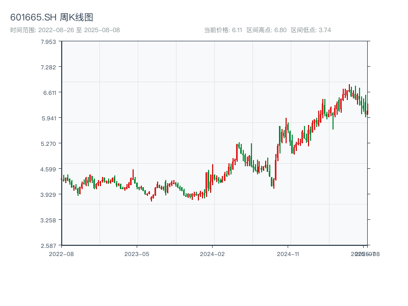
Task: Select the 时间范围 date range text
Action: tap(65, 30)
